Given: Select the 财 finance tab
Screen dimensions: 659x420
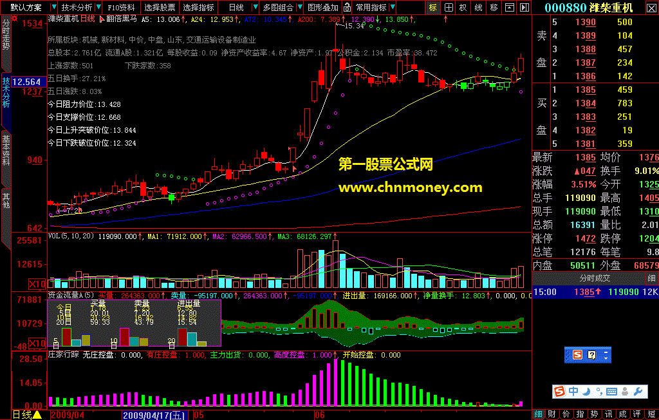Looking at the screenshot, I should 553,414.
